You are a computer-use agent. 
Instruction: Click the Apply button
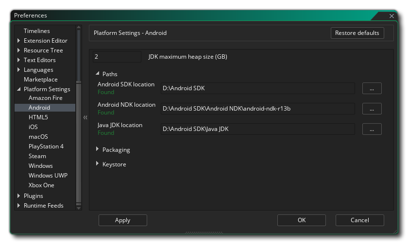coord(123,220)
